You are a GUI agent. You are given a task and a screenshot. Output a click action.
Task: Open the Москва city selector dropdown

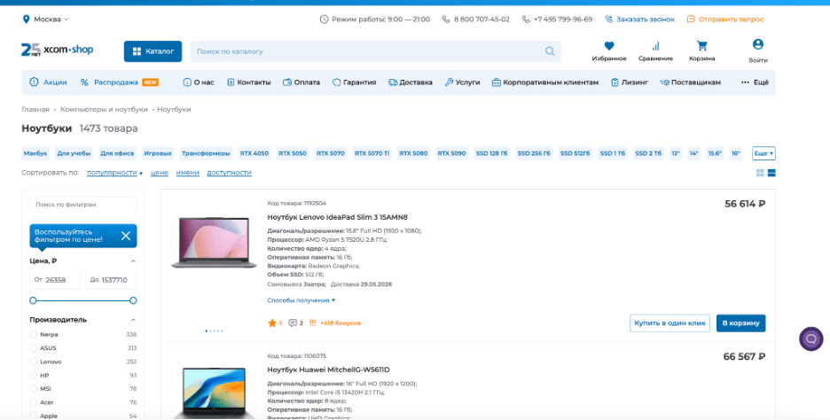[x=45, y=19]
